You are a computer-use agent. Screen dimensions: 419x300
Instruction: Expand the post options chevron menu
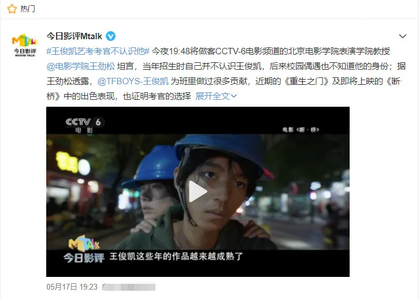[402, 36]
